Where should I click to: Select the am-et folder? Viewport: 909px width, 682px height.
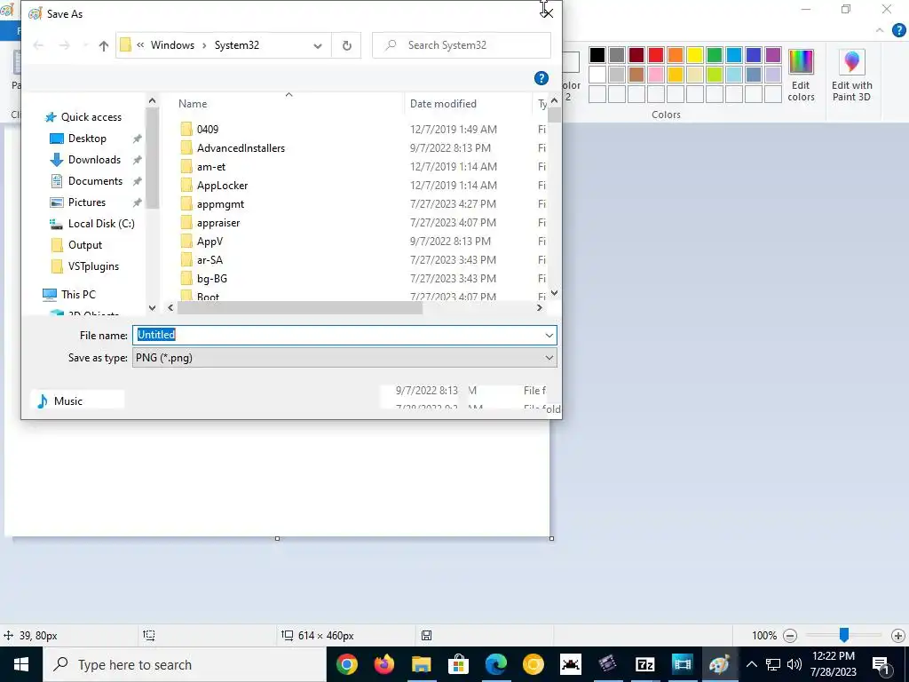(211, 166)
